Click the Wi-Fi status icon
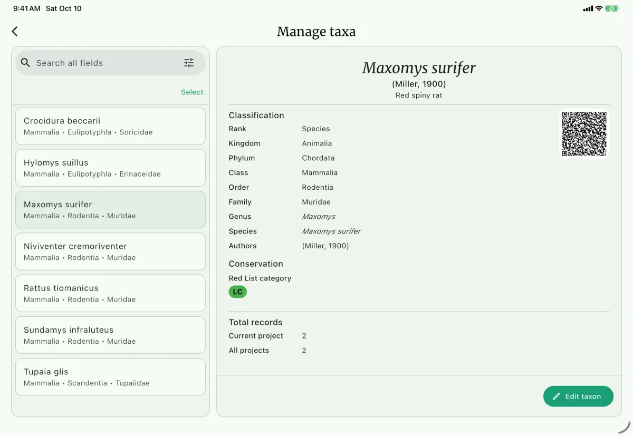633x436 pixels. (599, 8)
